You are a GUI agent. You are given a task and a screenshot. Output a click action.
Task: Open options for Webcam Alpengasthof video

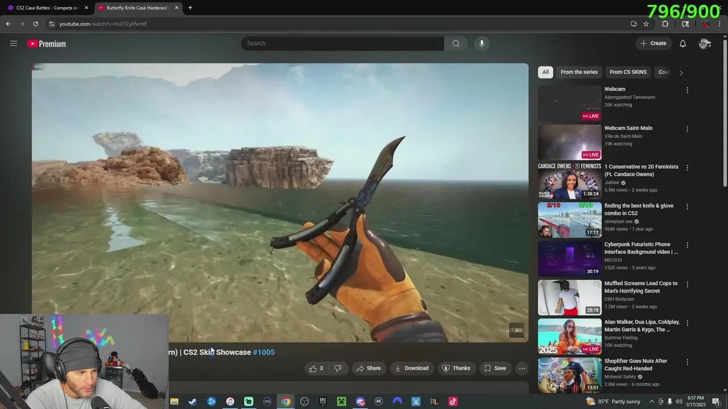[x=687, y=90]
